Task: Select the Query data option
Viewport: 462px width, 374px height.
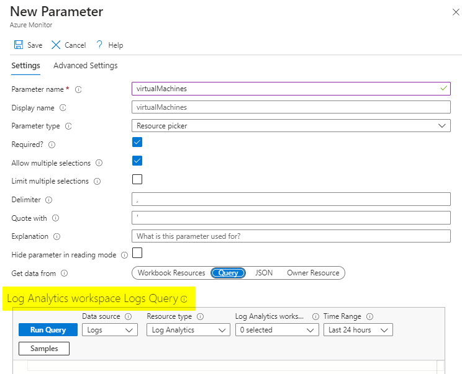Action: [x=228, y=273]
